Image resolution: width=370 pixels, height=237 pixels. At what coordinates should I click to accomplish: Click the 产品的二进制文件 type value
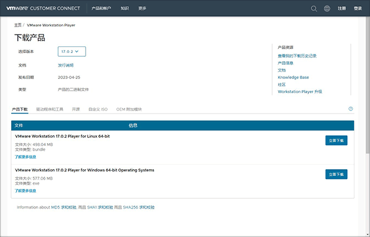73,89
